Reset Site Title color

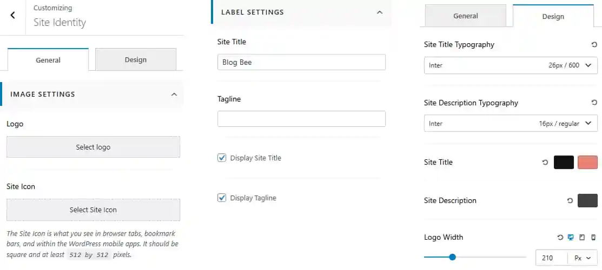[x=545, y=163]
